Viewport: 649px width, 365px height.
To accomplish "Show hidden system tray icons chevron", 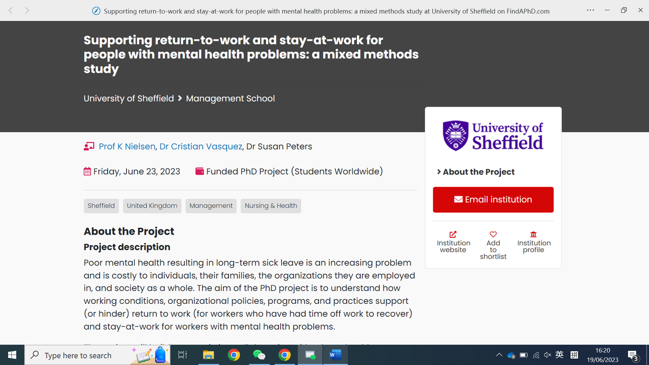I will (499, 355).
